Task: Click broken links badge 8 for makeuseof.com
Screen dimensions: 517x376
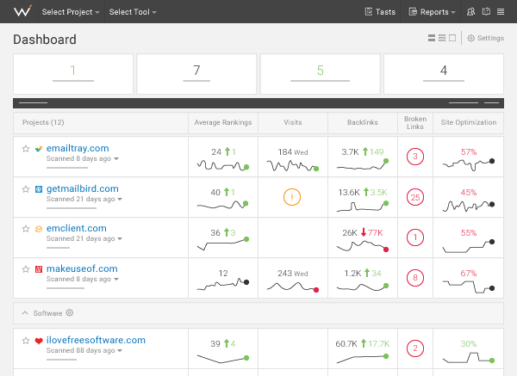Action: point(415,278)
